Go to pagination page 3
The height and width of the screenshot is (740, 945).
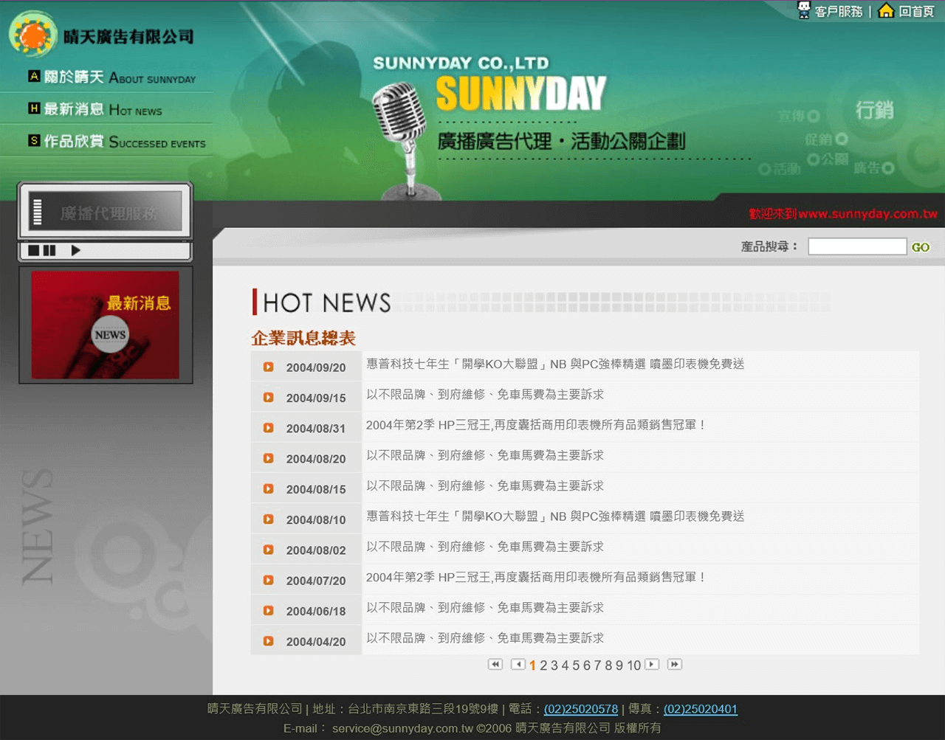click(554, 665)
